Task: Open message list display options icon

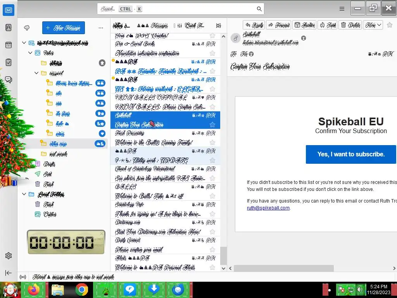Action: click(219, 26)
